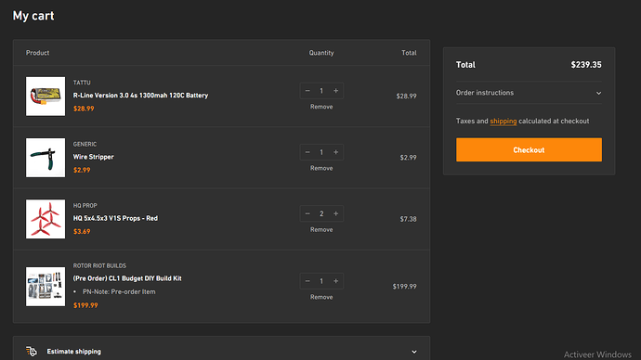Click the HQ Props quantity field
Image resolution: width=641 pixels, height=360 pixels.
321,213
